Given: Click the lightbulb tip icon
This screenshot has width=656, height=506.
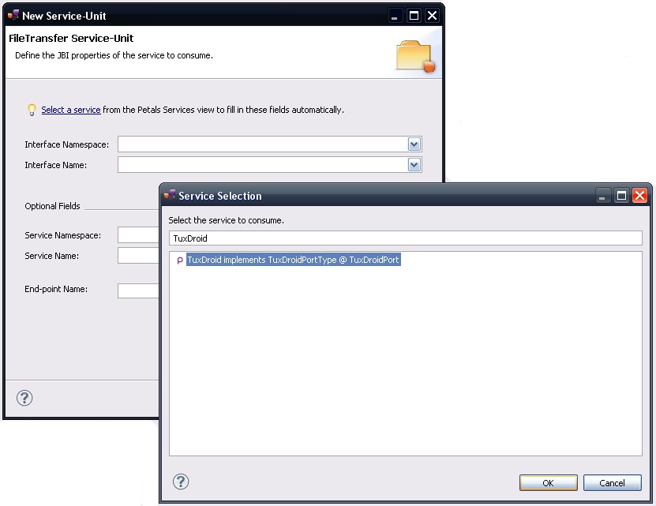Looking at the screenshot, I should coord(32,110).
